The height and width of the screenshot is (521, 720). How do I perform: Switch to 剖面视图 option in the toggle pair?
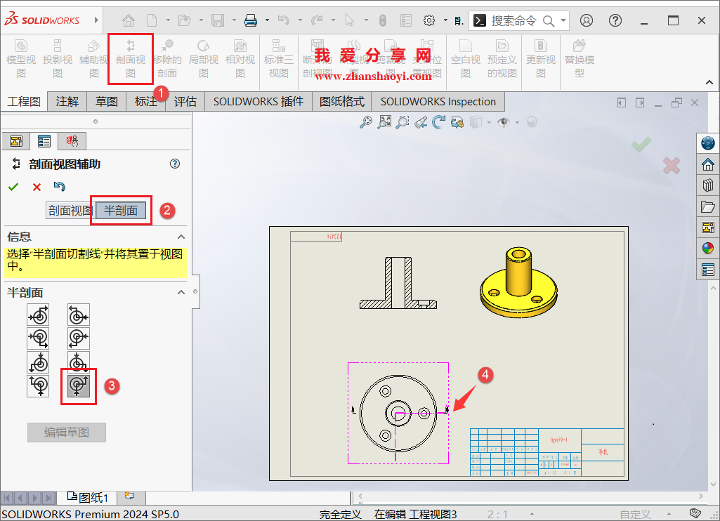coord(69,210)
